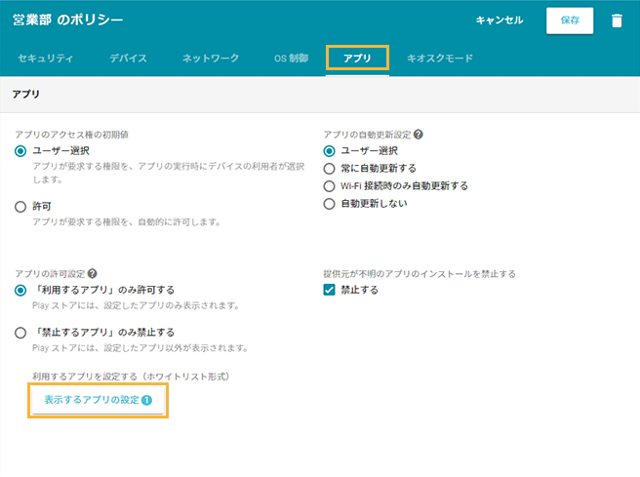Screen dimensions: 640x477
Task: Click text 利用するアプリを設定する（ホワイトリスト形式）
Action: click(131, 377)
